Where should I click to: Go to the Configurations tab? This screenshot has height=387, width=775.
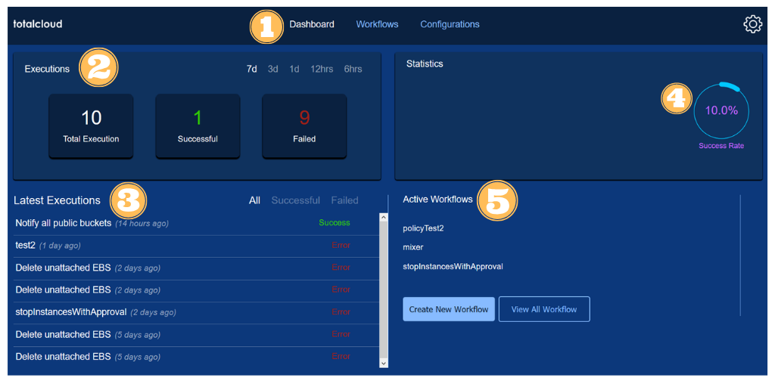tap(450, 24)
